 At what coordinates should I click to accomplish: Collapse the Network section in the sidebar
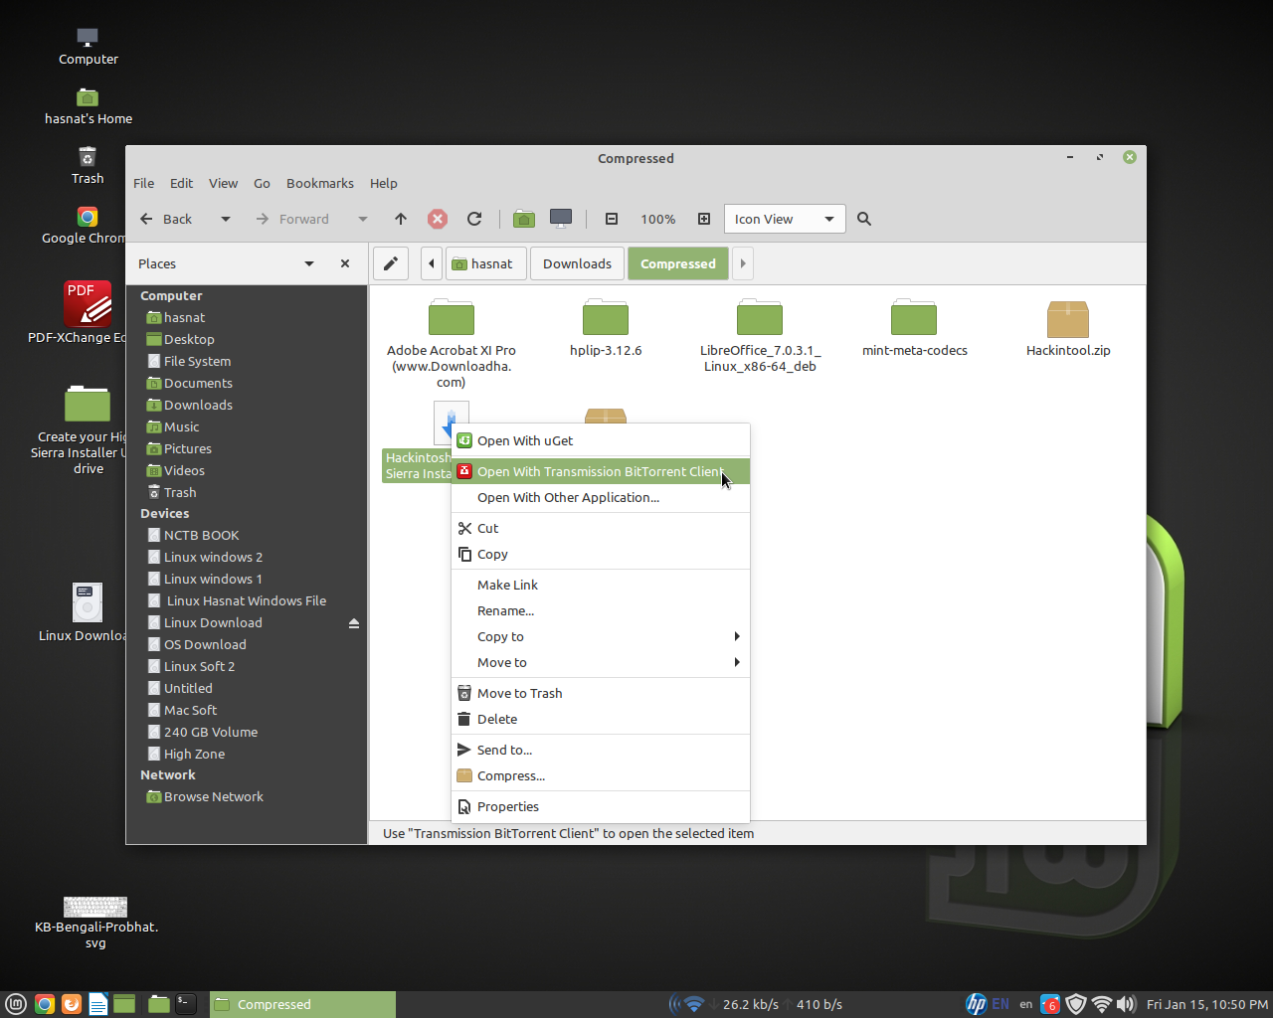click(168, 775)
